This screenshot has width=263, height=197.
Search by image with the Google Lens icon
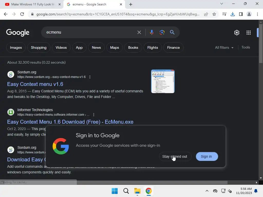click(x=162, y=32)
